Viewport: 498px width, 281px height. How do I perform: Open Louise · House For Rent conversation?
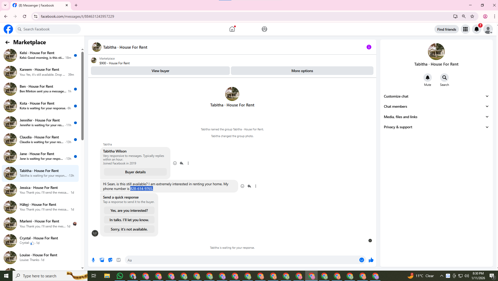40,258
